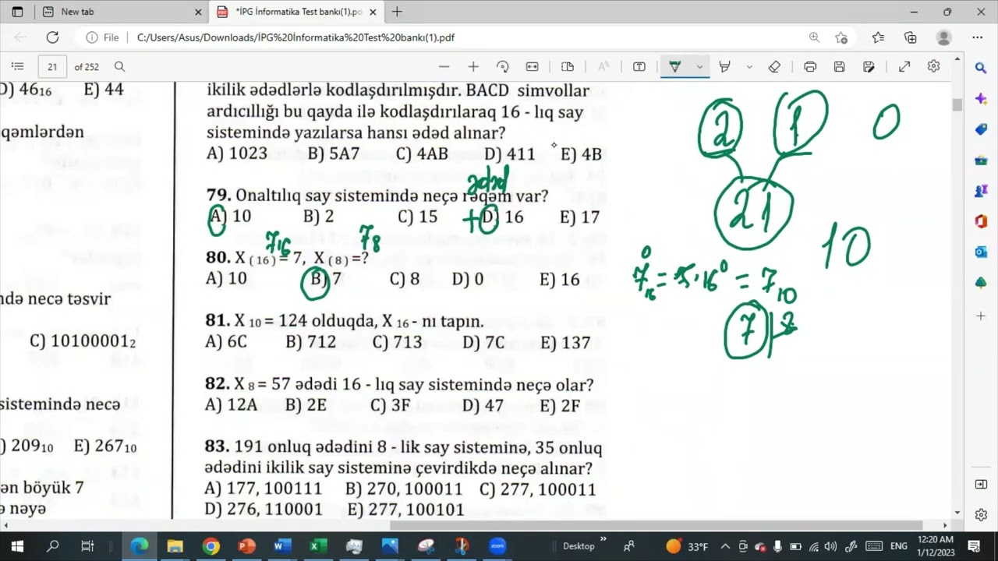Open the Windows notification center
This screenshot has height=561, width=998.
[x=974, y=545]
